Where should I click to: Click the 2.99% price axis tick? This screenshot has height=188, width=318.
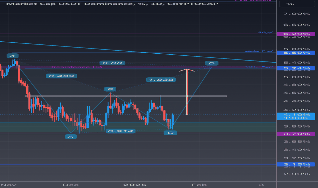[x=297, y=174]
